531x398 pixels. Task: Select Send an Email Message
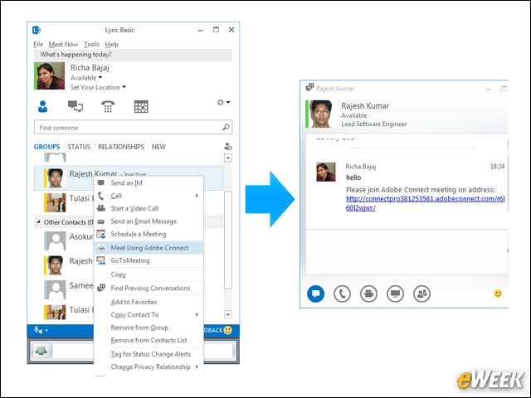[x=149, y=221]
